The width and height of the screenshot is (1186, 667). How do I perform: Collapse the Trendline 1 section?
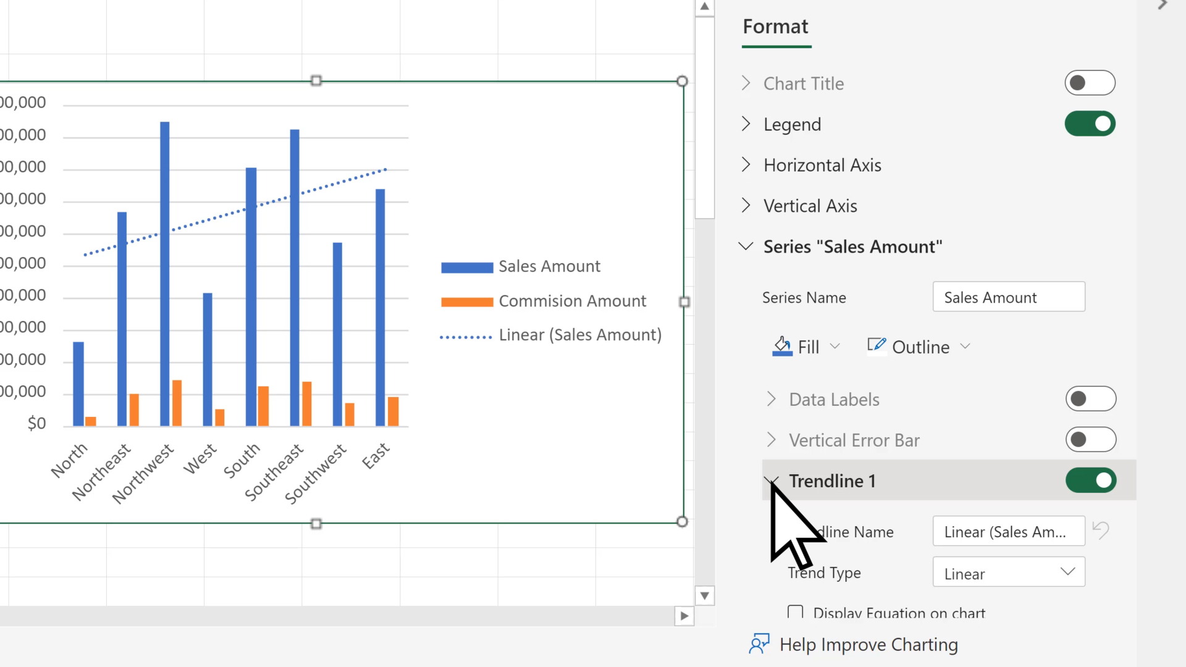[x=772, y=480]
